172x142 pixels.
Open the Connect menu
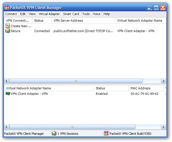[x=11, y=14]
